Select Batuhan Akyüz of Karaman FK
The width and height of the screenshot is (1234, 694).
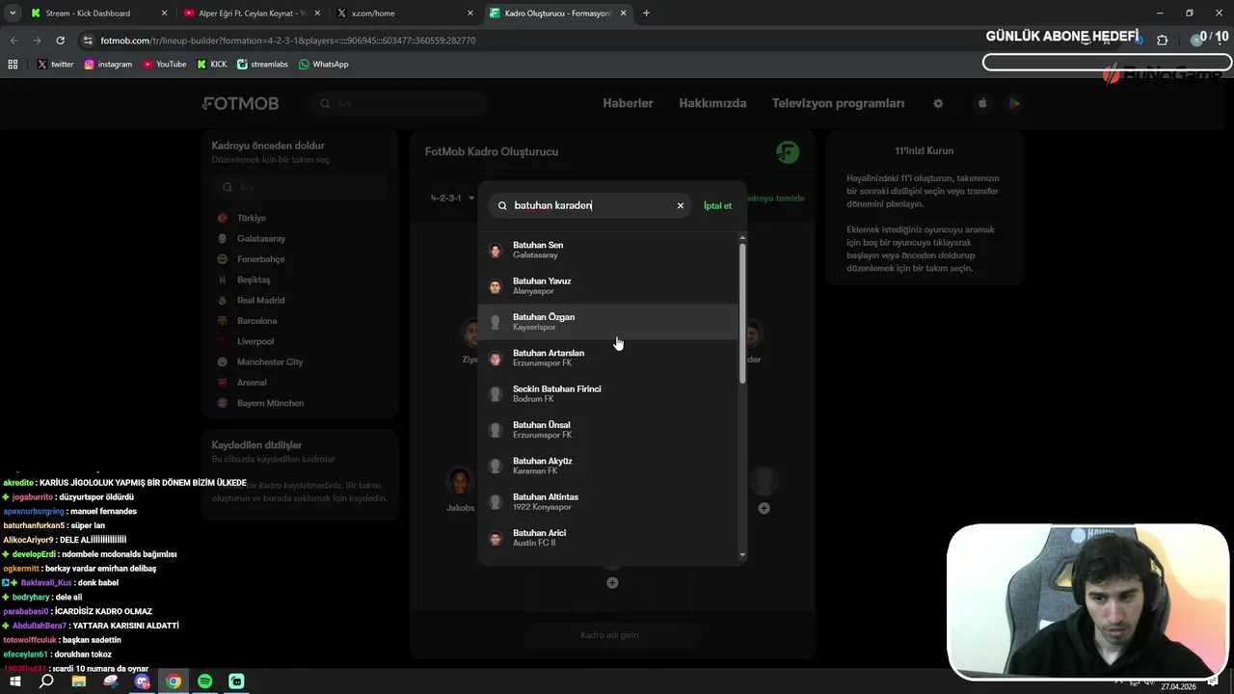pos(608,467)
